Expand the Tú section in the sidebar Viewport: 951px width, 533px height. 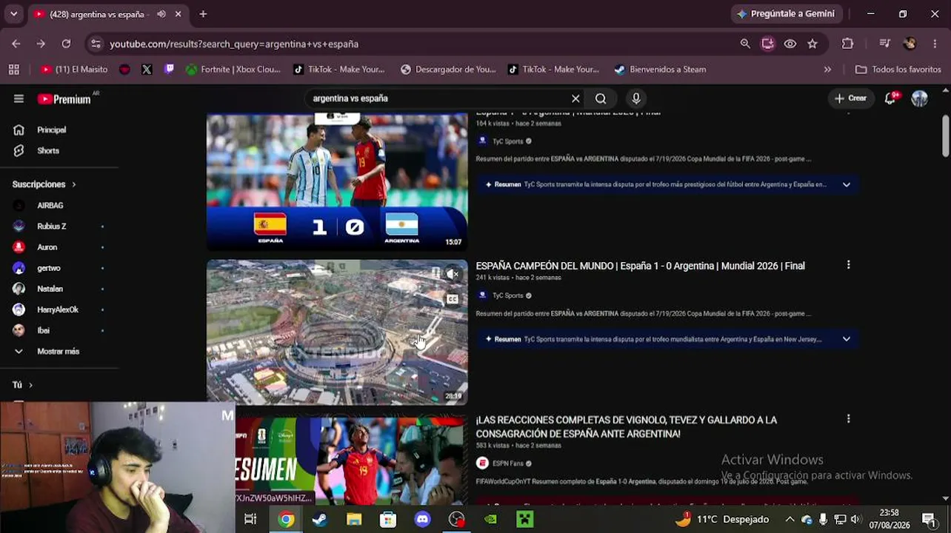point(23,385)
